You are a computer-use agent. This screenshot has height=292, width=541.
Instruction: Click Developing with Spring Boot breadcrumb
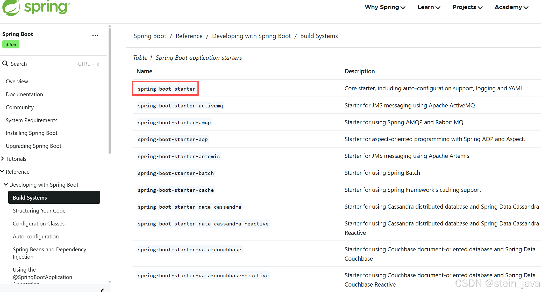[251, 36]
